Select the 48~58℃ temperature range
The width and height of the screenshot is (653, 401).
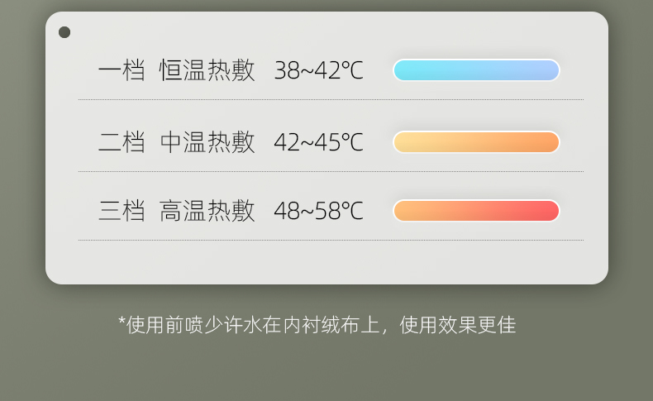(x=318, y=211)
